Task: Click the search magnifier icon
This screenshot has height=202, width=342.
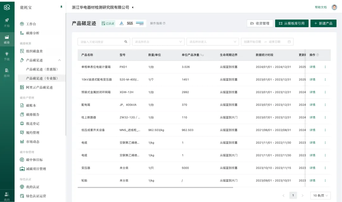Action: coord(126,42)
